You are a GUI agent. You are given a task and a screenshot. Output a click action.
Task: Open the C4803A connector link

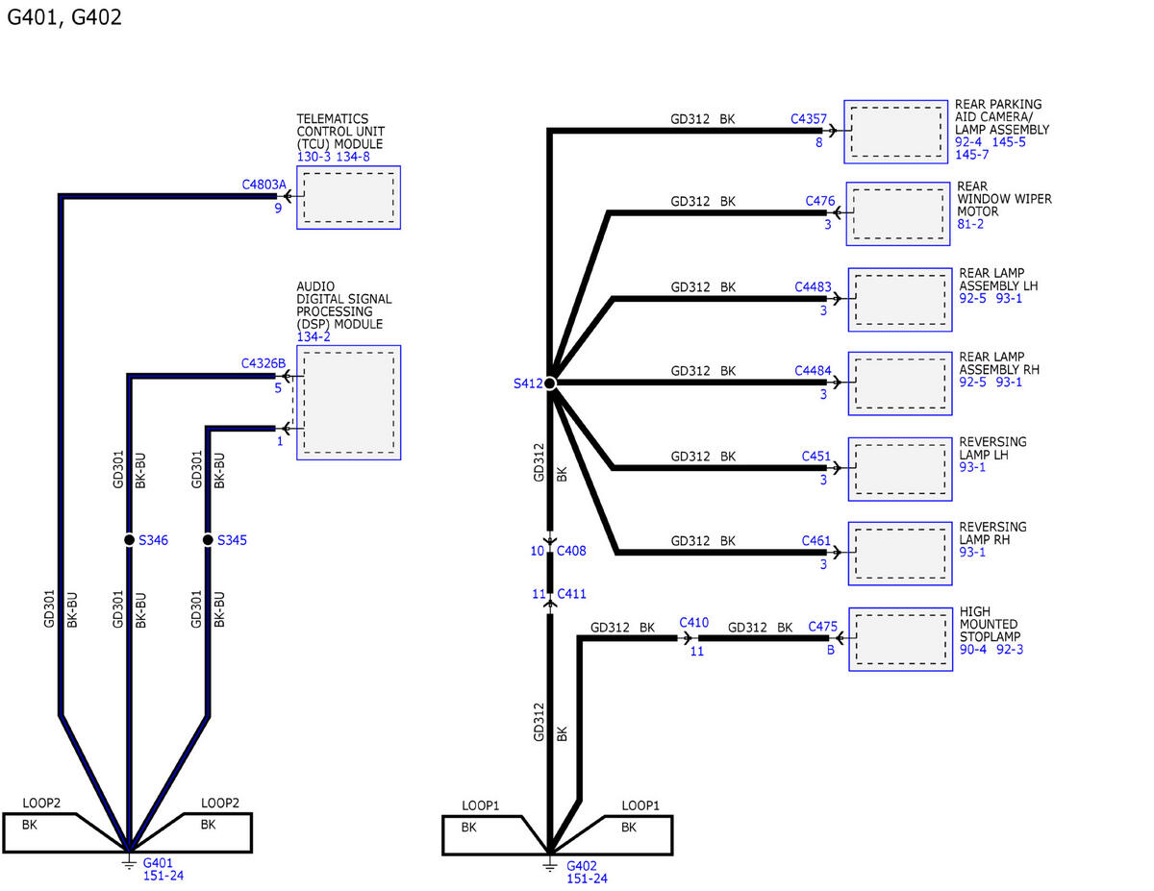click(264, 184)
